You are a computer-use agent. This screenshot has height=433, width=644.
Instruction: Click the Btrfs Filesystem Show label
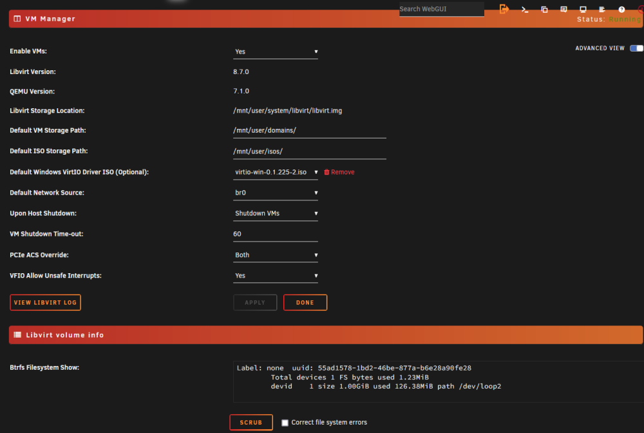(x=44, y=368)
